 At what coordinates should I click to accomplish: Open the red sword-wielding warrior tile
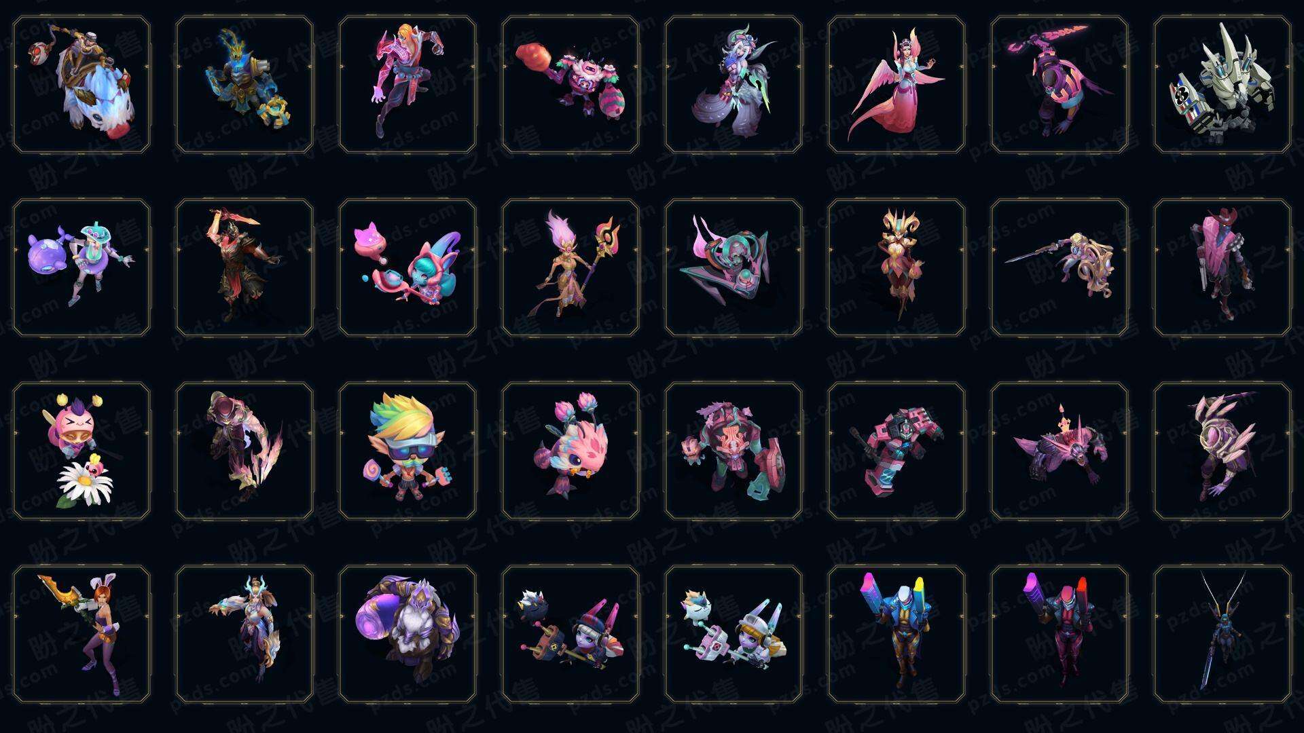tap(244, 267)
